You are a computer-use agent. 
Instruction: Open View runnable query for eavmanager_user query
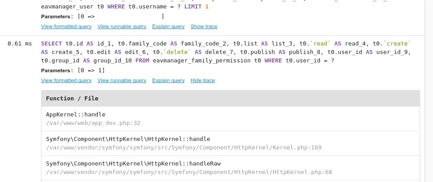tap(122, 26)
